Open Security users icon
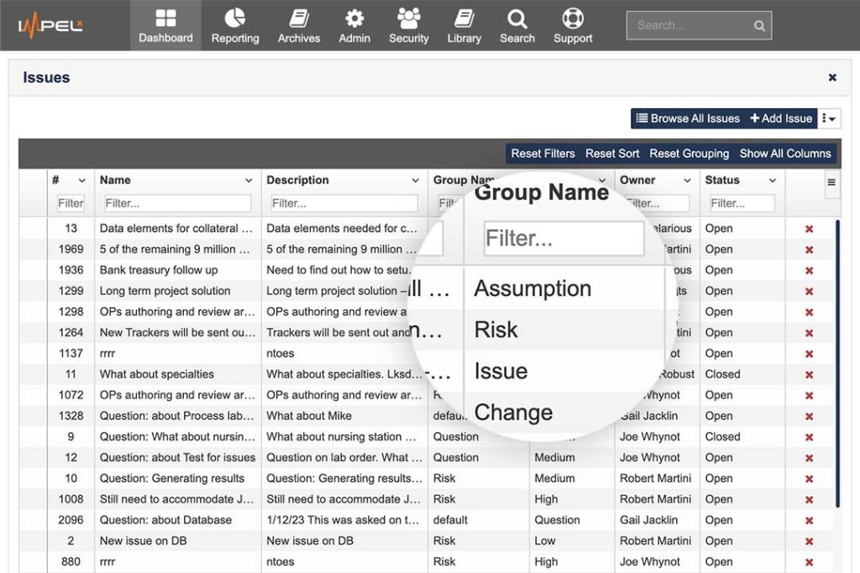860x573 pixels. pyautogui.click(x=409, y=18)
